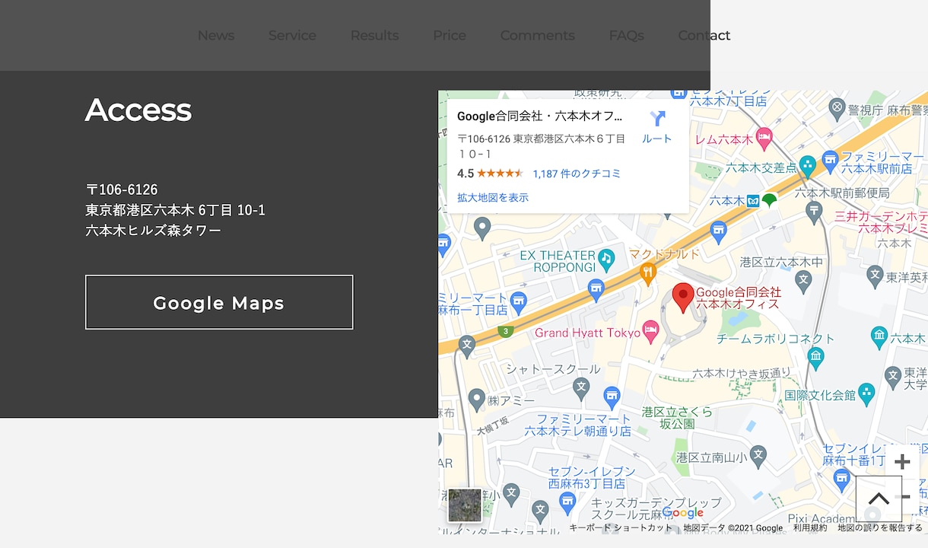
Task: Click the 六本木ヒルズ森タワー address line
Action: coord(154,230)
